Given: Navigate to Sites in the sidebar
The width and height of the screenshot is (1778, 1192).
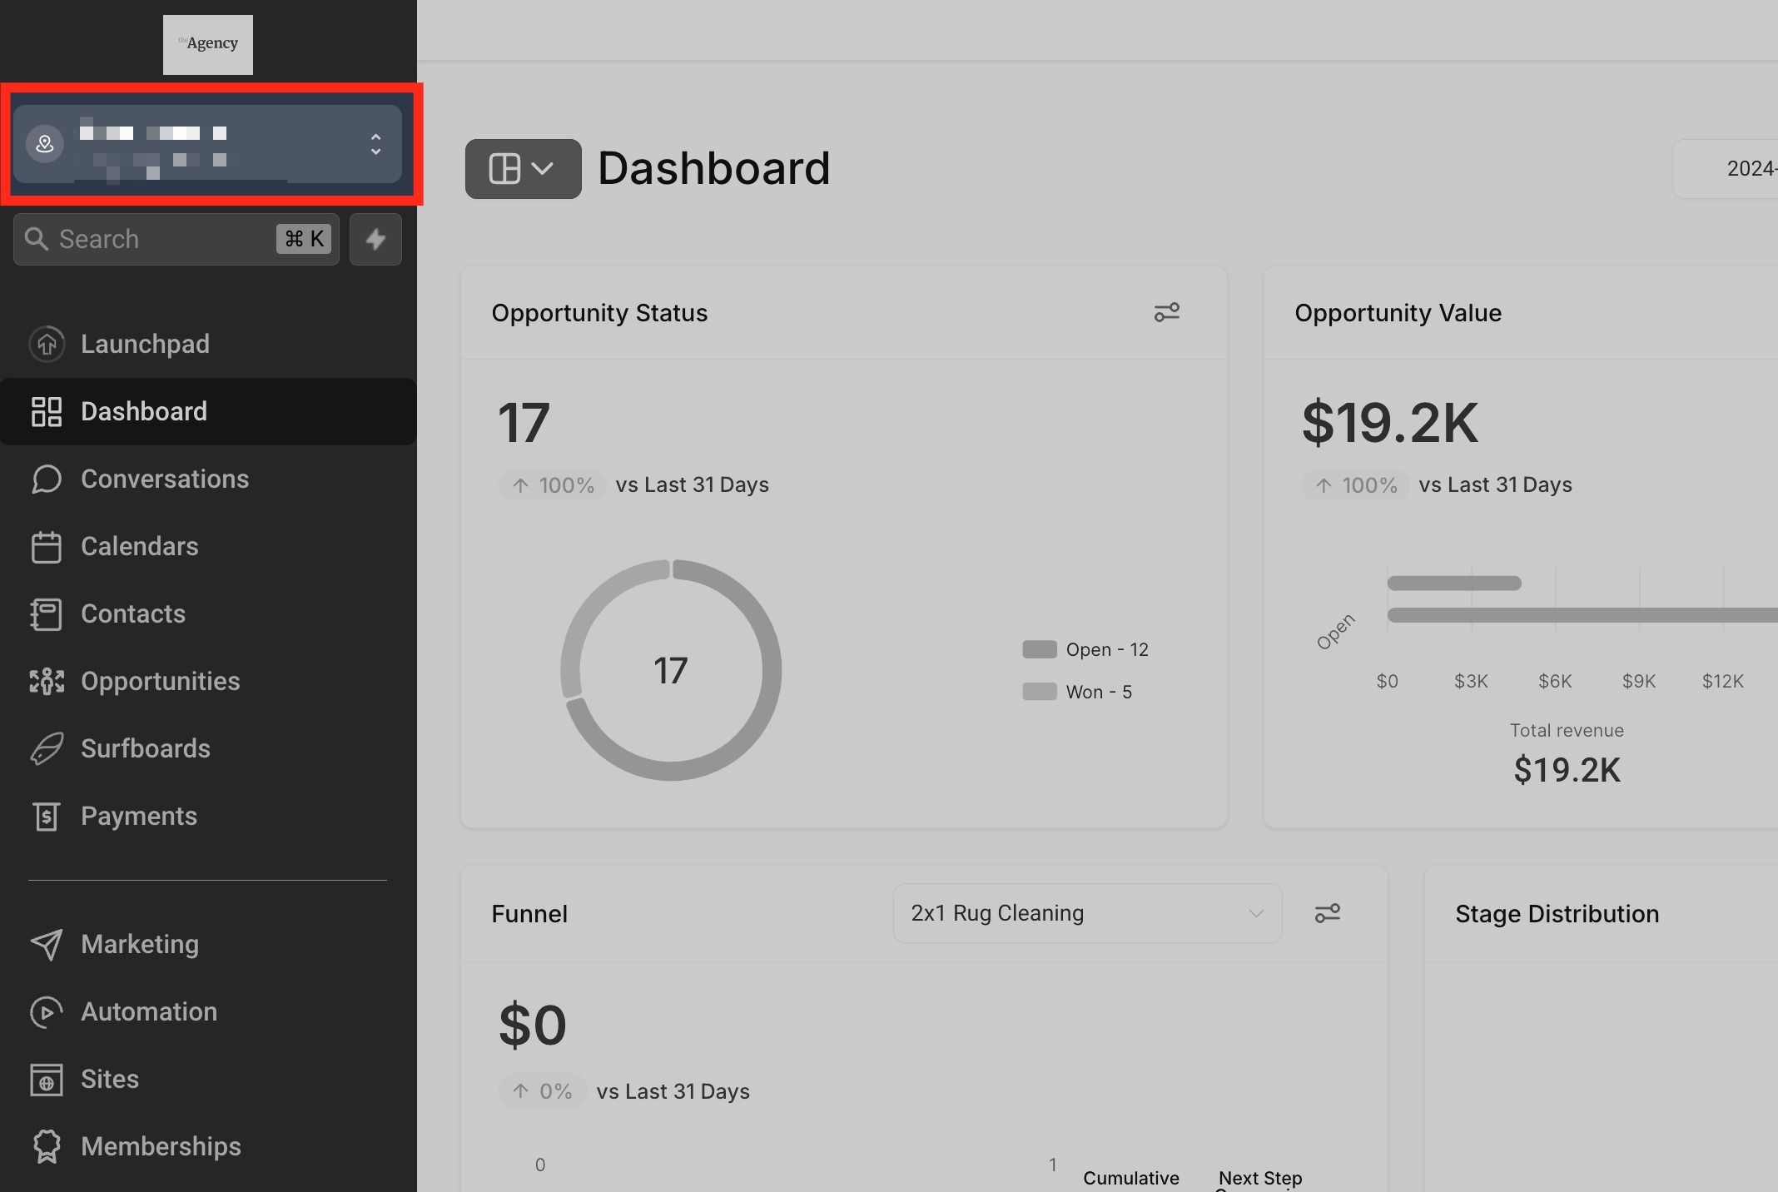Looking at the screenshot, I should 109,1079.
